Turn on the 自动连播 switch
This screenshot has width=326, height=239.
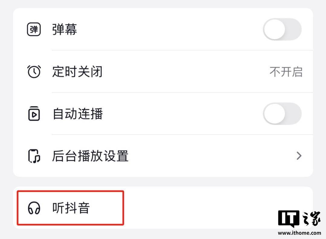click(x=282, y=114)
